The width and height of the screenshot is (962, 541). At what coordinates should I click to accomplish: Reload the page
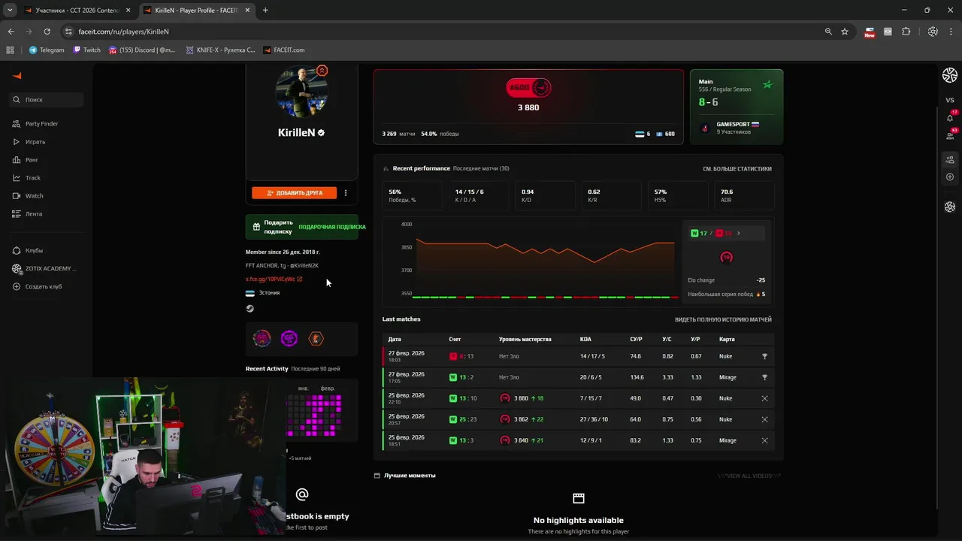pyautogui.click(x=47, y=32)
